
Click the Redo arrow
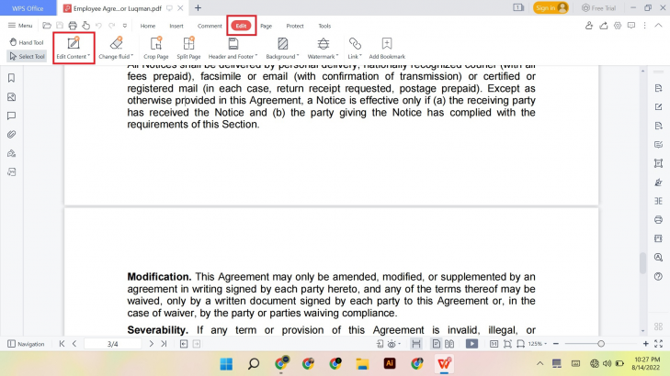112,26
